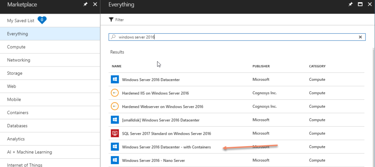Pin the Everything blade
The width and height of the screenshot is (375, 167).
(350, 4)
